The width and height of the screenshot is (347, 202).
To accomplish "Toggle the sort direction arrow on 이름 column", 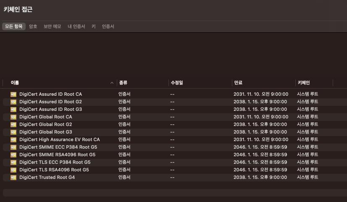I will click(x=112, y=83).
